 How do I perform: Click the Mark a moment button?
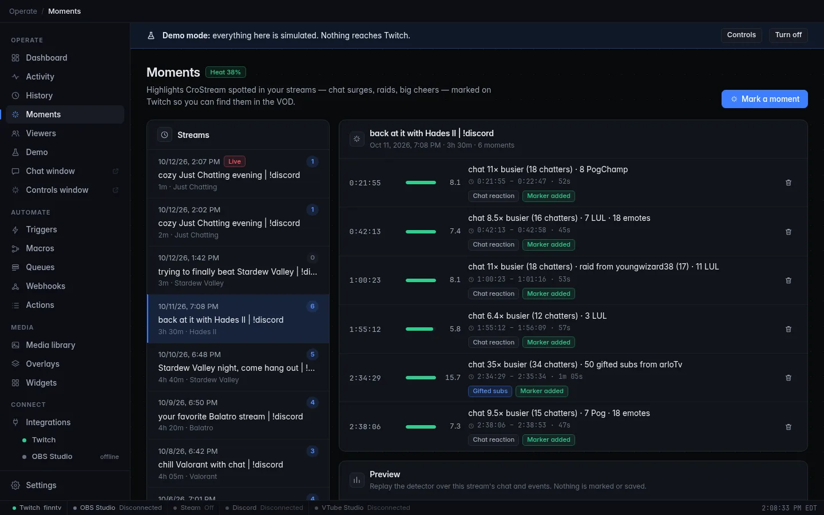point(764,99)
